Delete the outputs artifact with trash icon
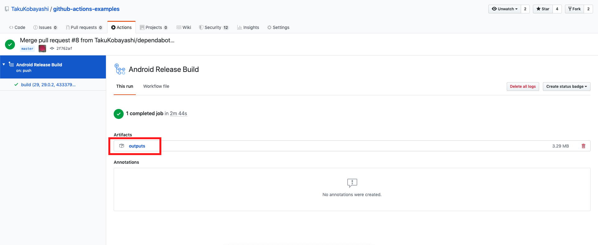Screen dimensions: 598x245 coord(584,146)
